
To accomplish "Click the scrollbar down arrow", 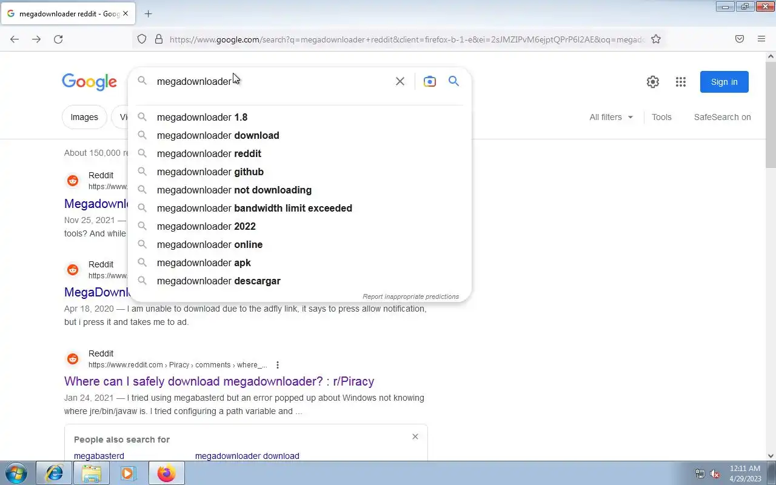I will coord(771,456).
